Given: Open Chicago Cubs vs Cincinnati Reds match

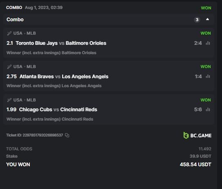Looking at the screenshot, I should tap(58, 110).
